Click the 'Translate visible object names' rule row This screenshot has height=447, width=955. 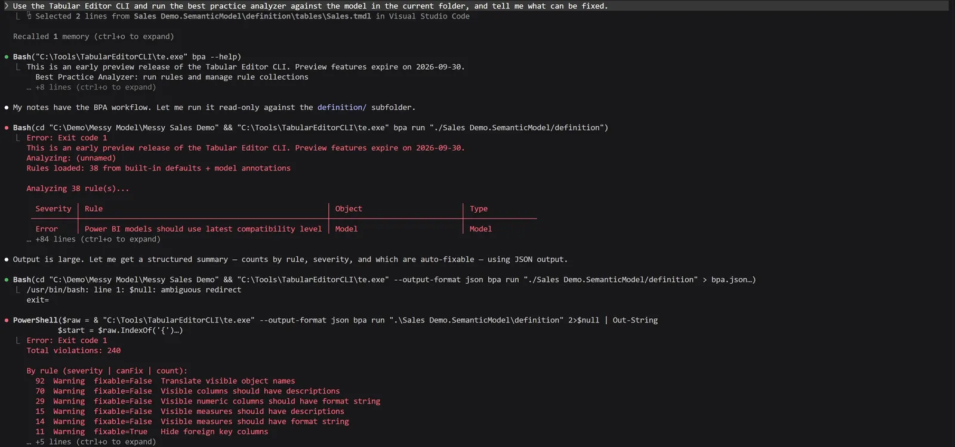(165, 381)
